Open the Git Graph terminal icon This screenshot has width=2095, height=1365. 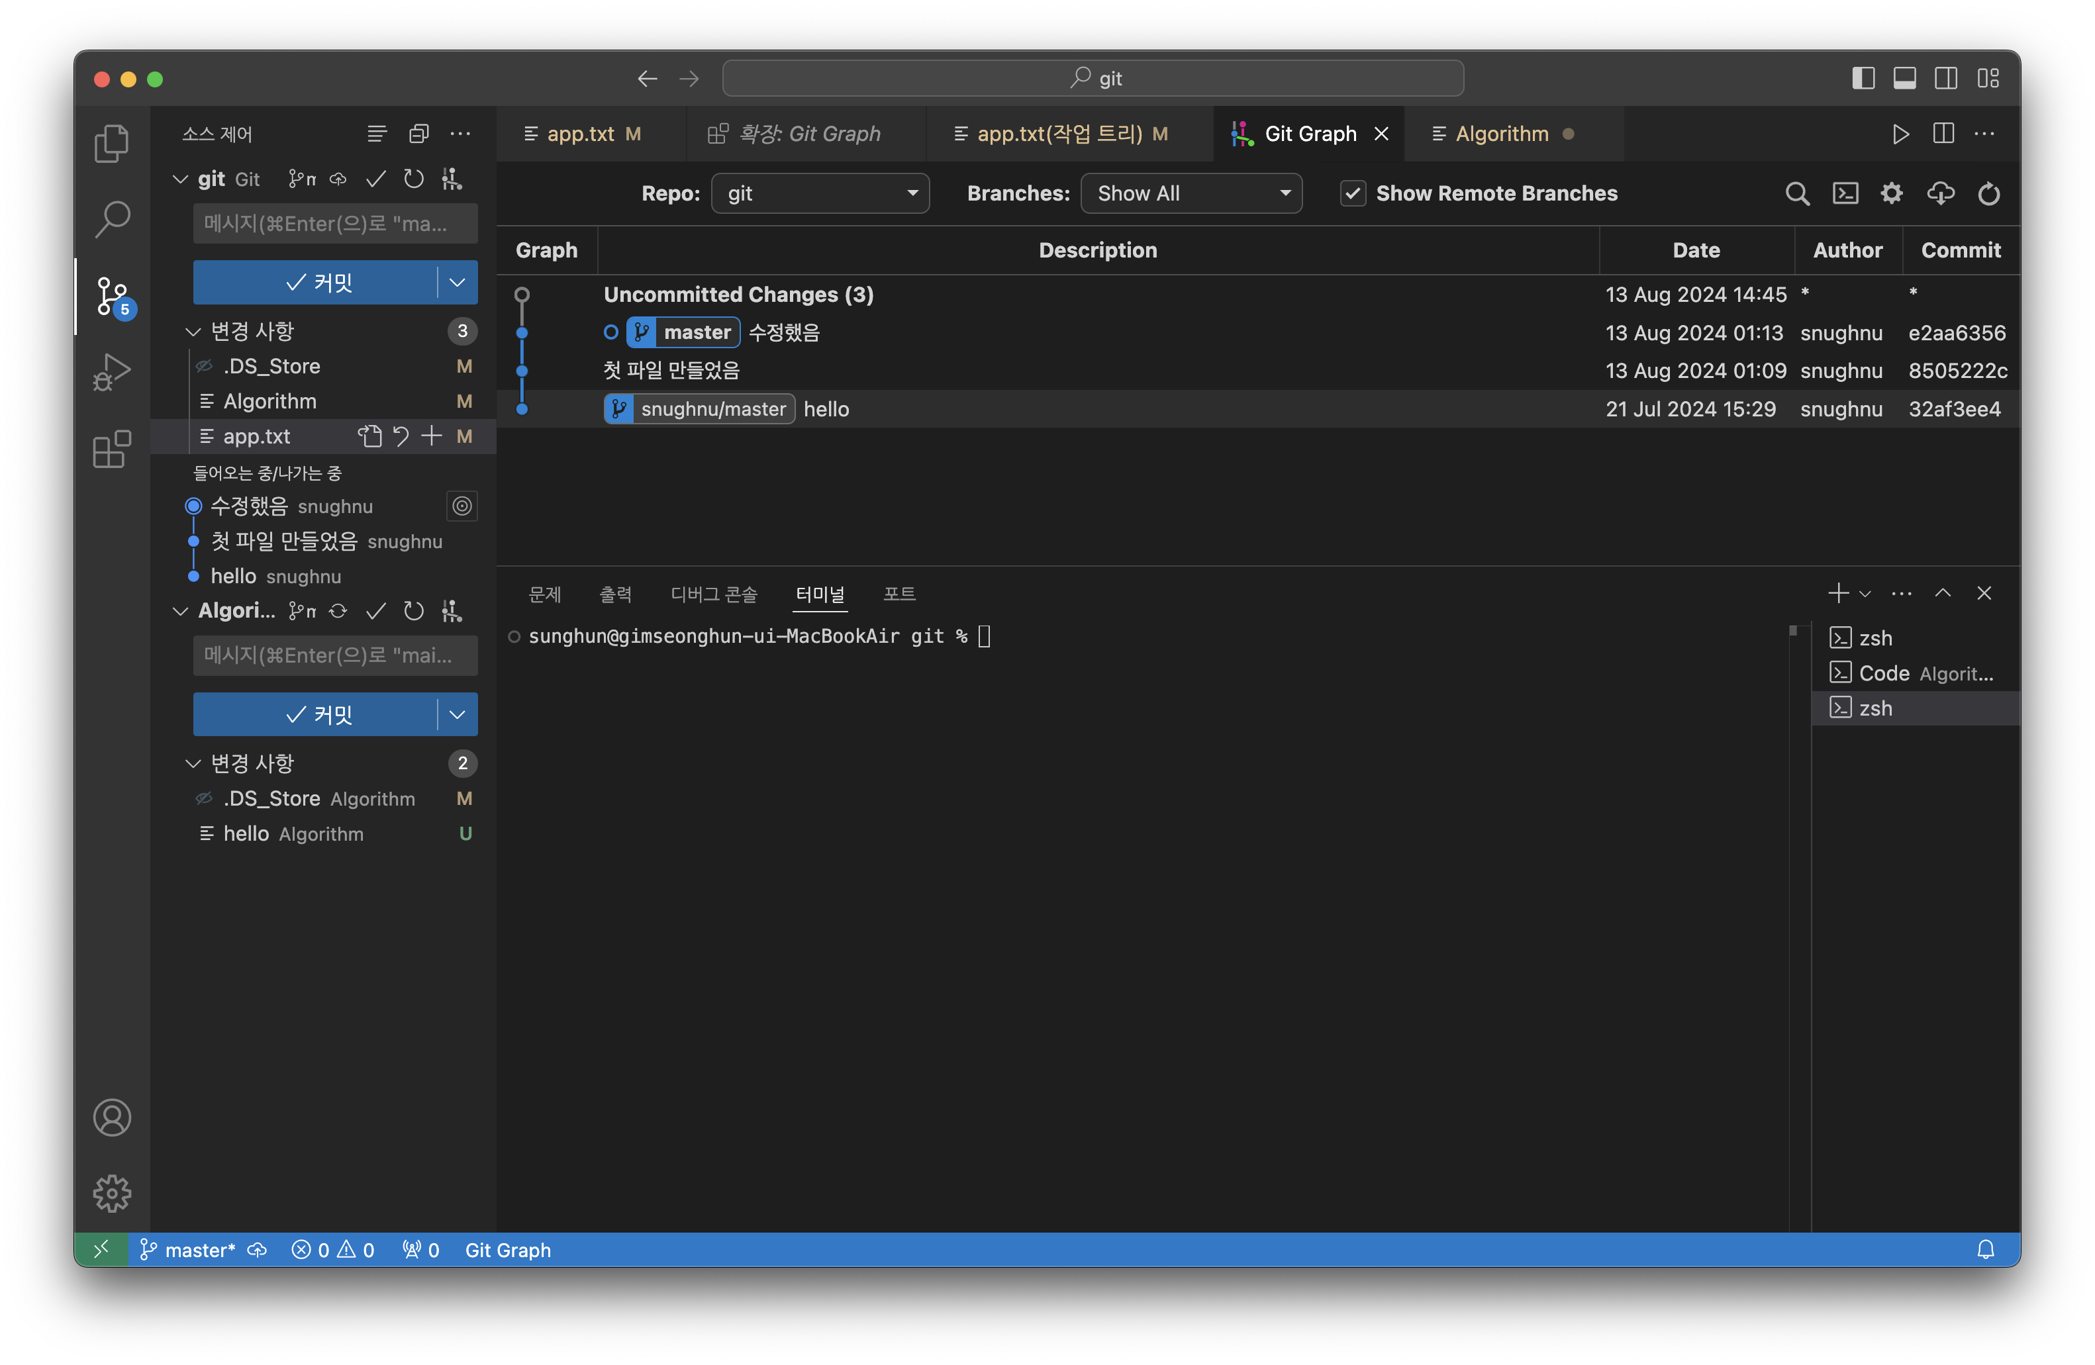(x=1845, y=193)
